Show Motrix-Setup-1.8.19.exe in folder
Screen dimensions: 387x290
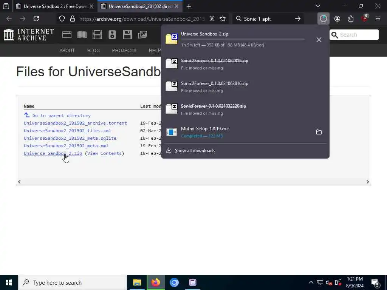coord(319,132)
